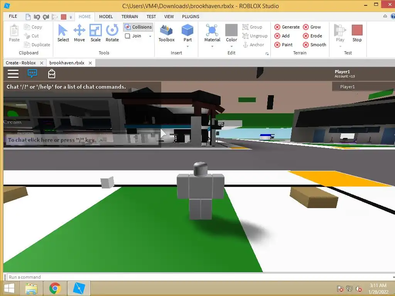
Task: Enable the Join checkbox
Action: pos(127,36)
